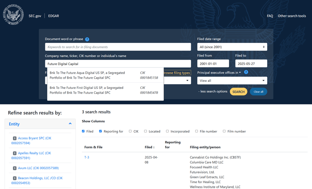
Task: Open help icon beside Principal executive offices
Action: point(246,72)
